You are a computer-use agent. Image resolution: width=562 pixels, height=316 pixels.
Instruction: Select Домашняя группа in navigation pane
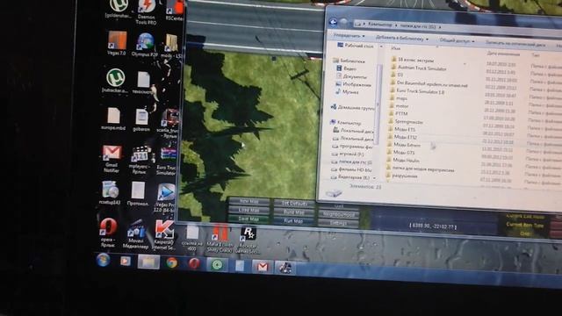point(352,107)
